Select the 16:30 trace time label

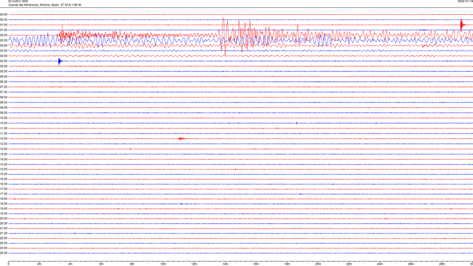[x=3, y=184]
